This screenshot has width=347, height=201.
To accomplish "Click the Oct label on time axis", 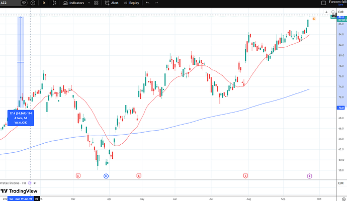I will click(319, 199).
